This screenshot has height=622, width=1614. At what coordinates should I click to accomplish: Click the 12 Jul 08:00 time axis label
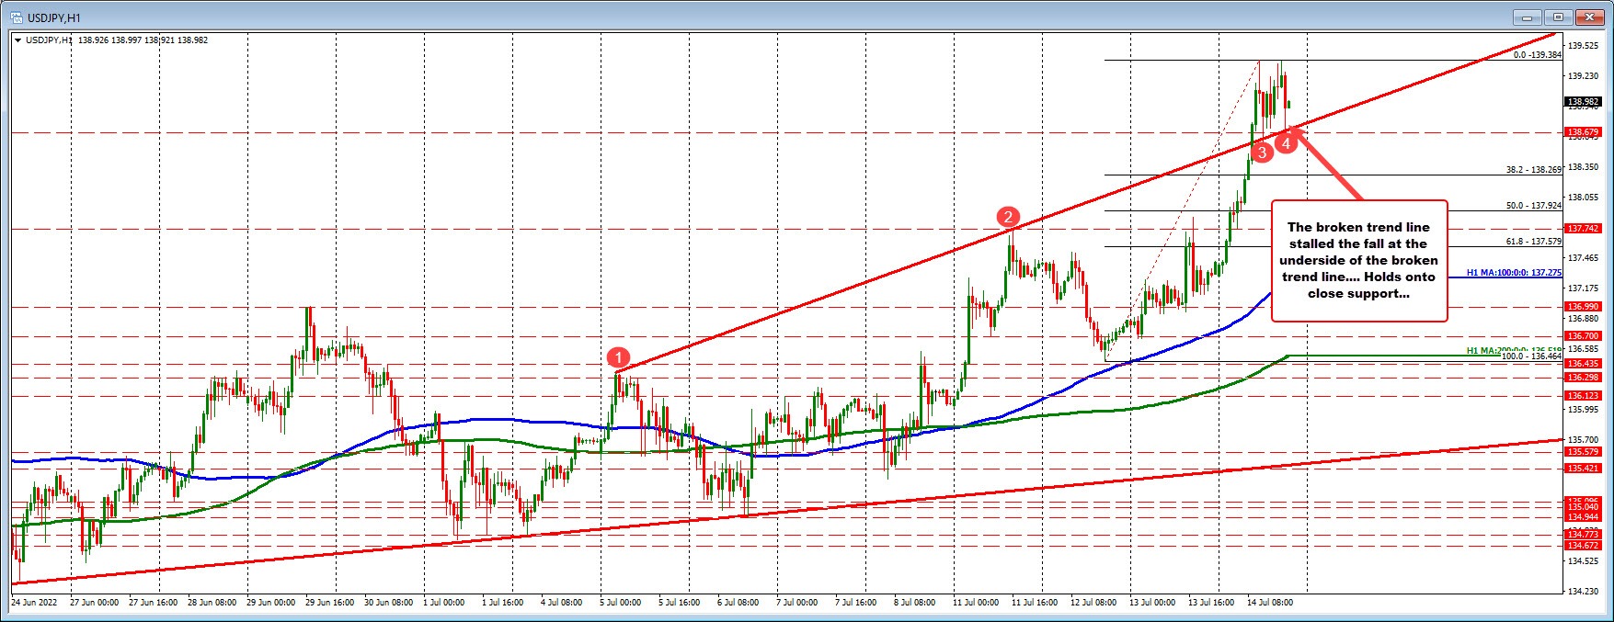click(1094, 603)
